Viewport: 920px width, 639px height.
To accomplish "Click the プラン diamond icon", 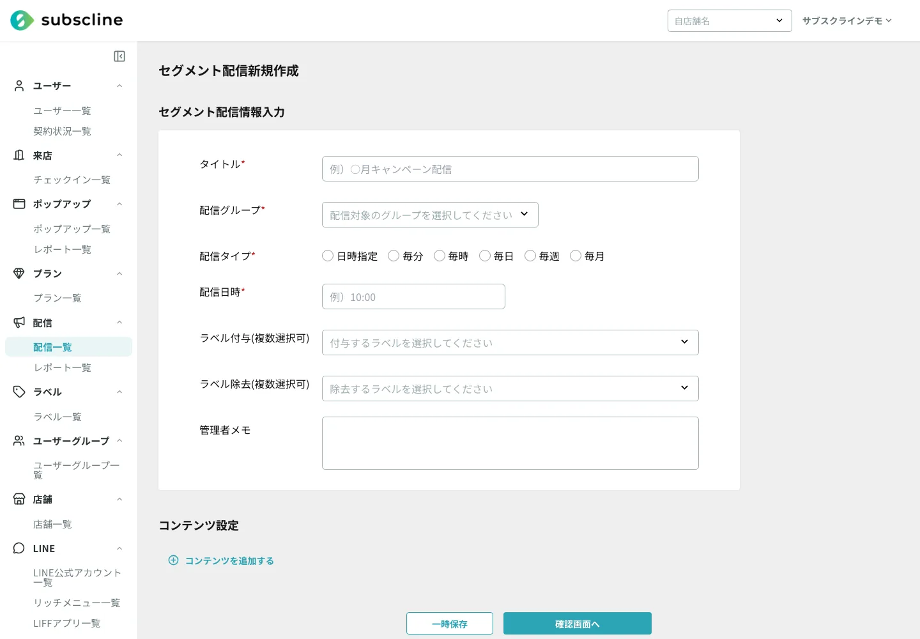I will point(19,273).
